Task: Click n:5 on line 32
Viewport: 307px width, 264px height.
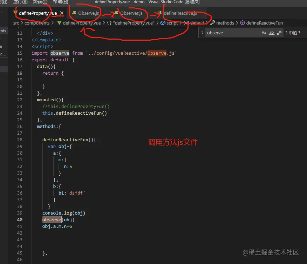Action: pyautogui.click(x=68, y=166)
